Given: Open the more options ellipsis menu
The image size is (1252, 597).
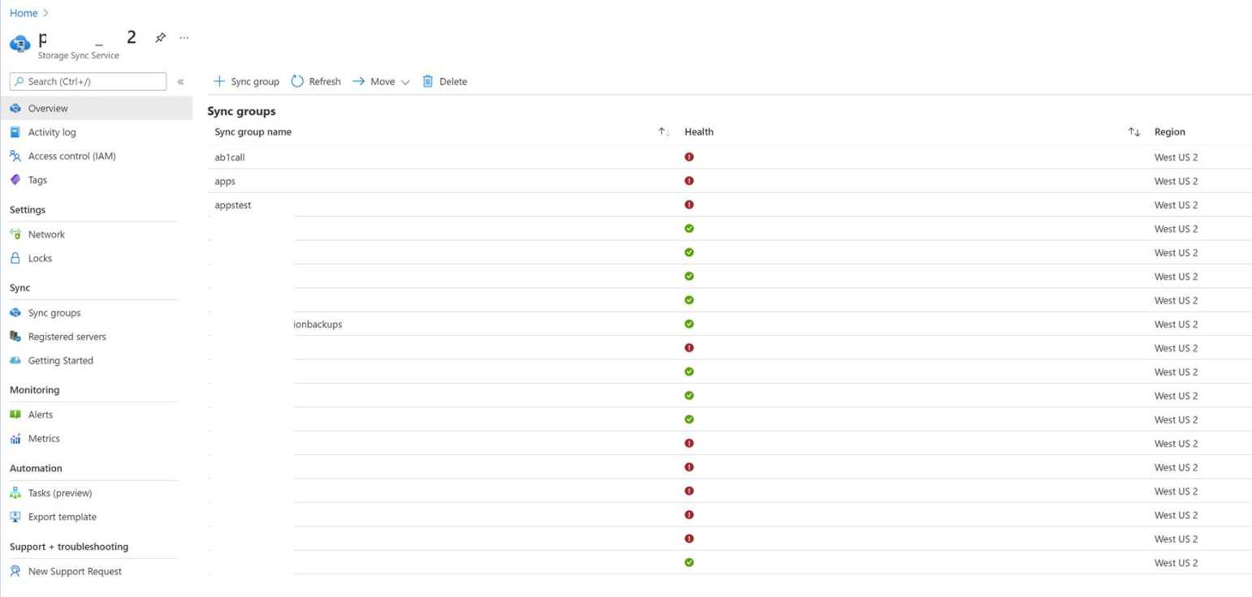Looking at the screenshot, I should 184,38.
